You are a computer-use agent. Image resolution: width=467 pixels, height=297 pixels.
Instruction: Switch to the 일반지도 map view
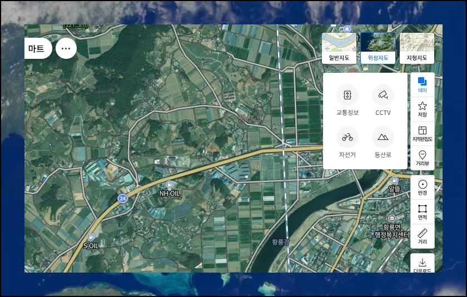pyautogui.click(x=339, y=47)
